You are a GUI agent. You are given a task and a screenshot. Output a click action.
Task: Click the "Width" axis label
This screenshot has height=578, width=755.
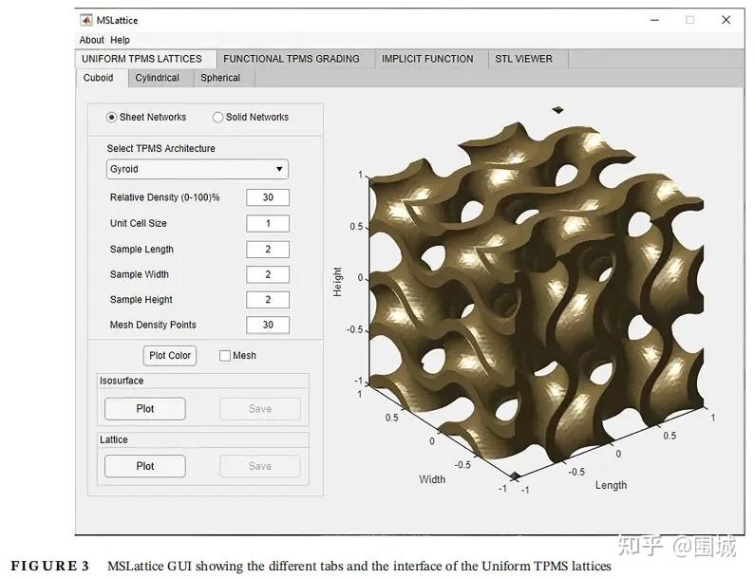tap(432, 480)
